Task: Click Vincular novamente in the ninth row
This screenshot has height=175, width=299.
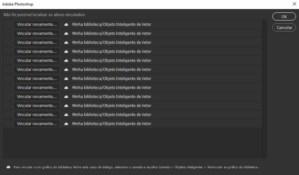Action: pos(36,97)
